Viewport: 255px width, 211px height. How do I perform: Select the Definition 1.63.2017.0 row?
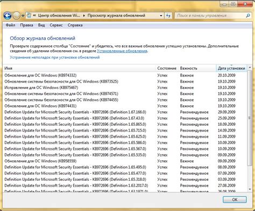point(125,186)
